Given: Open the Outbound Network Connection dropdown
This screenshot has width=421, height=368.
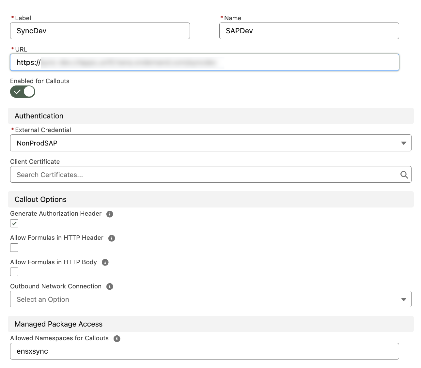Looking at the screenshot, I should pos(210,299).
